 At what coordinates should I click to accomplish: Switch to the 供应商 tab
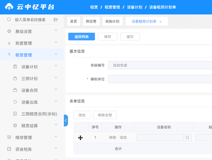point(91,21)
